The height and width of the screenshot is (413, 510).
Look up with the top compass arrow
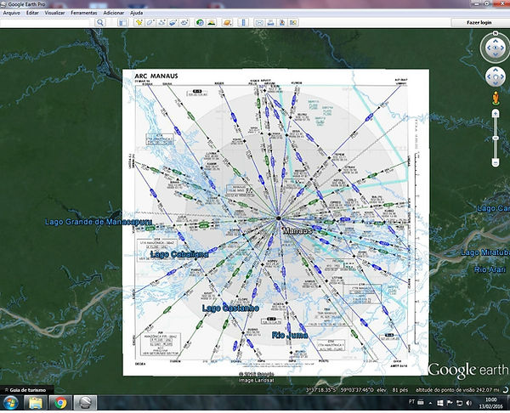496,41
